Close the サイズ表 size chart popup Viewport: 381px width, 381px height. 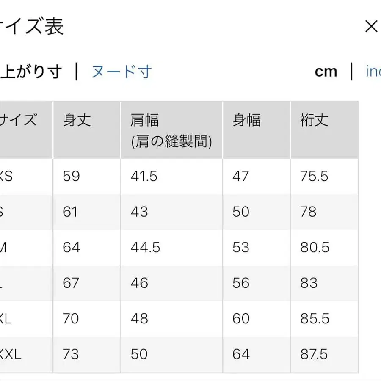coord(371,26)
